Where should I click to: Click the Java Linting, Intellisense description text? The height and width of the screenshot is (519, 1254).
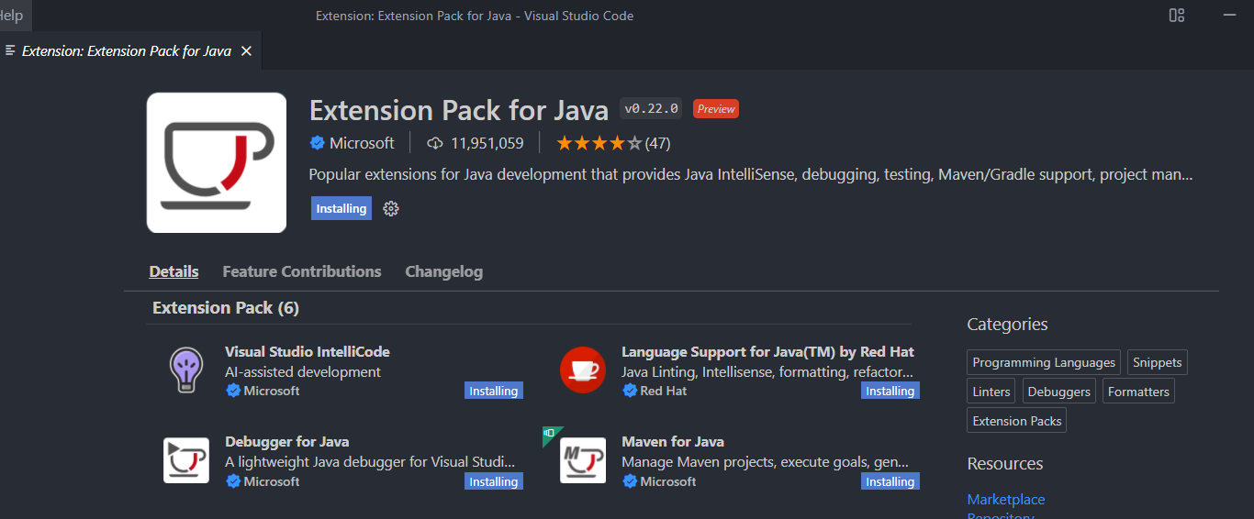767,371
